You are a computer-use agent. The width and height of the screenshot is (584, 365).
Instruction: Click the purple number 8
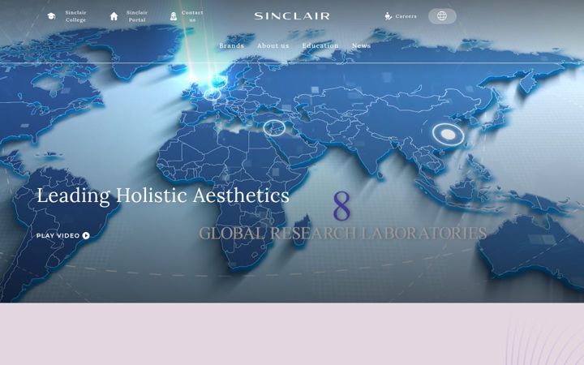coord(341,205)
